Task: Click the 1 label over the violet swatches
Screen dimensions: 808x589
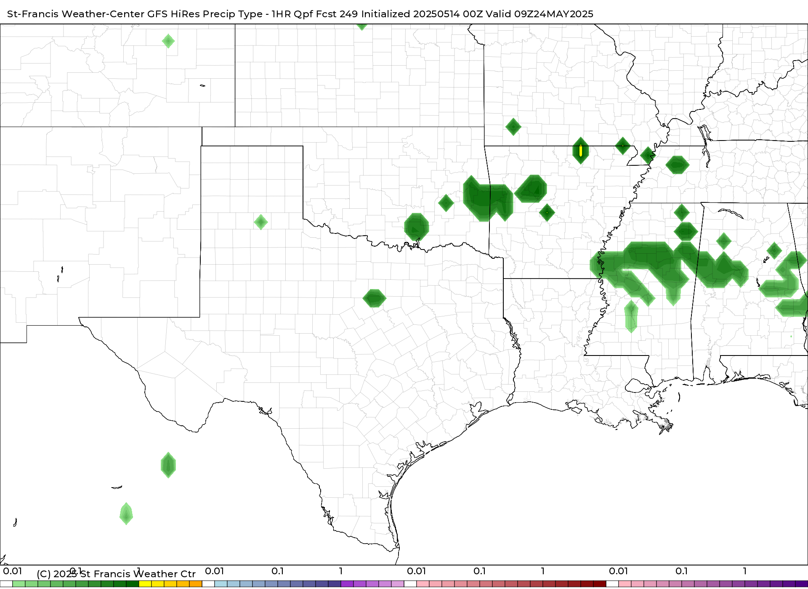Action: coord(341,571)
